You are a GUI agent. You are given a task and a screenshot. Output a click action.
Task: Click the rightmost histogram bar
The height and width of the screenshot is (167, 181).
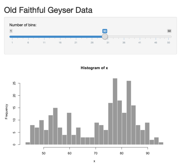pos(161,143)
